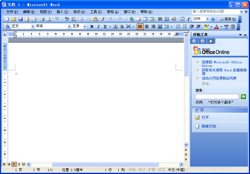The image size is (250, 174).
Task: Click the 连接到 Microsoft Office Online link
Action: coord(222,64)
